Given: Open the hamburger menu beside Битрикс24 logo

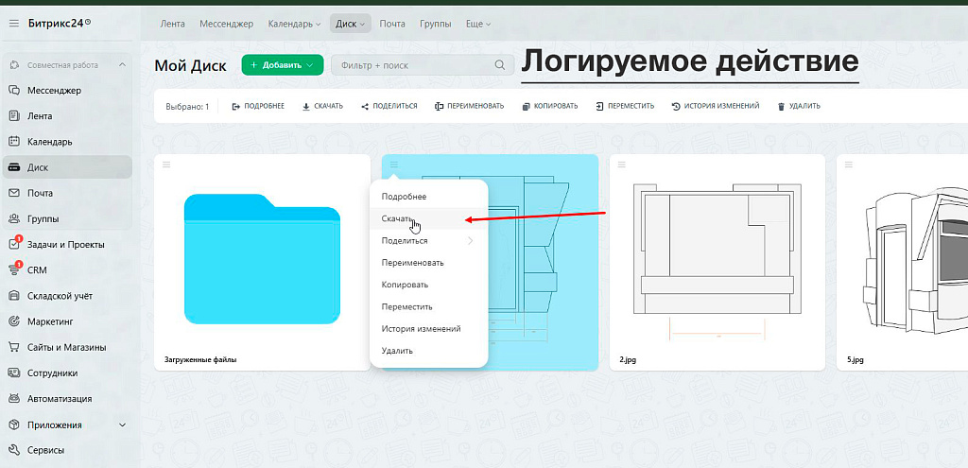Looking at the screenshot, I should [x=13, y=23].
